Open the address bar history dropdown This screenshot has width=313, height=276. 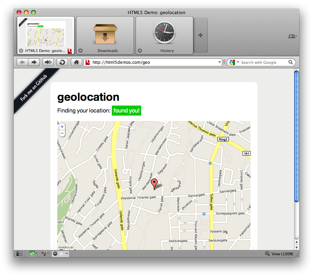point(220,62)
